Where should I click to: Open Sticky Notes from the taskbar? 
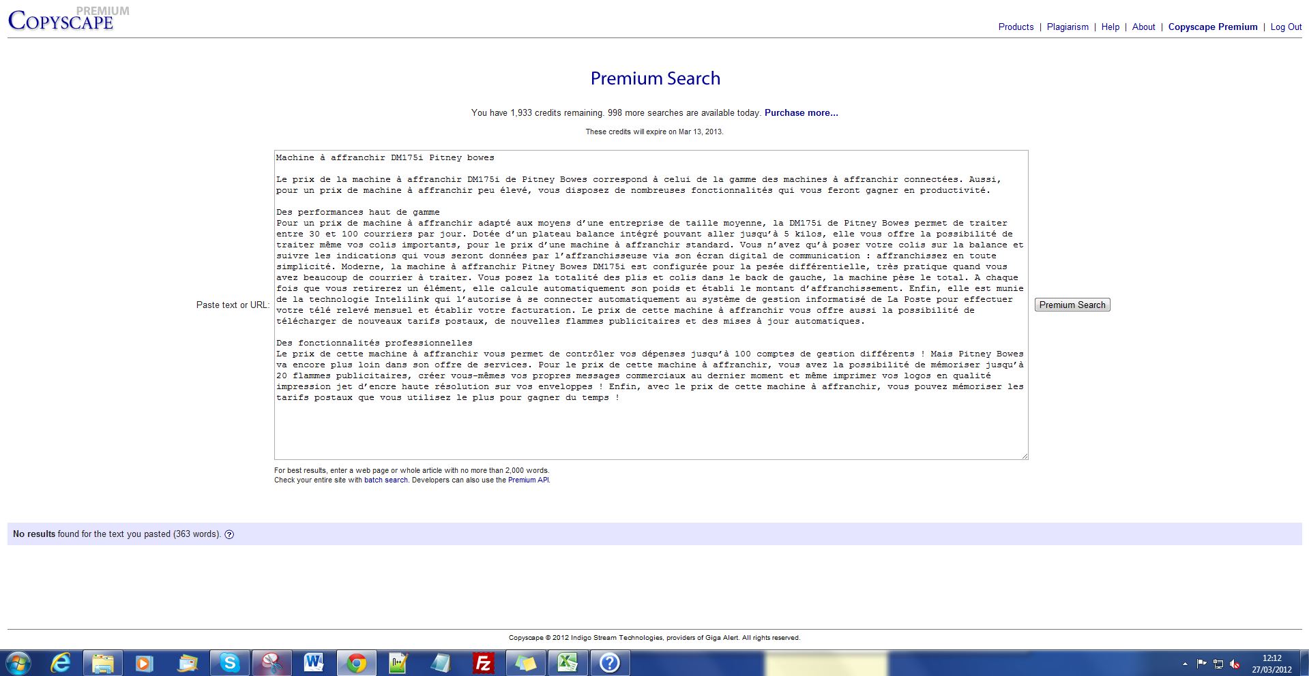(x=525, y=663)
